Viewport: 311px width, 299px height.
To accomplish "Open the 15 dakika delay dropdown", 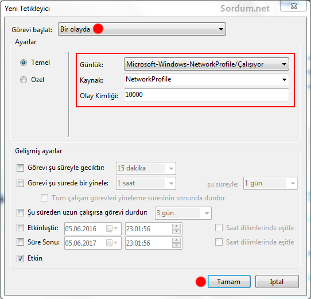I will pyautogui.click(x=146, y=168).
